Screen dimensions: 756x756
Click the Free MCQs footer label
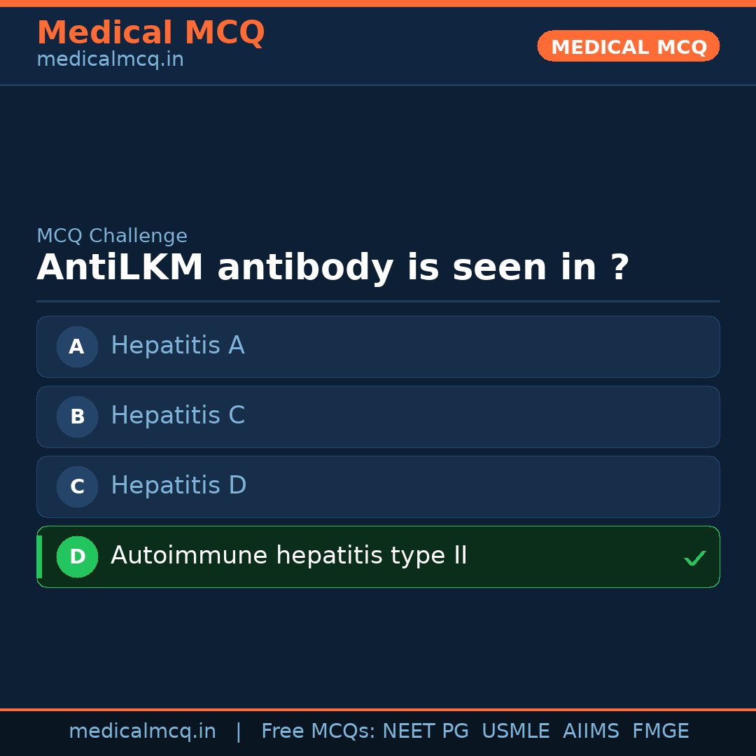pyautogui.click(x=318, y=731)
